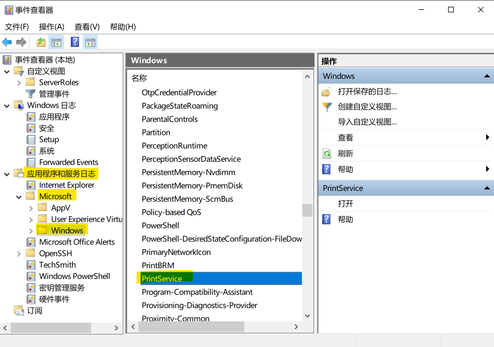The height and width of the screenshot is (347, 494).
Task: Click the help icon under PrintService actions
Action: (327, 219)
